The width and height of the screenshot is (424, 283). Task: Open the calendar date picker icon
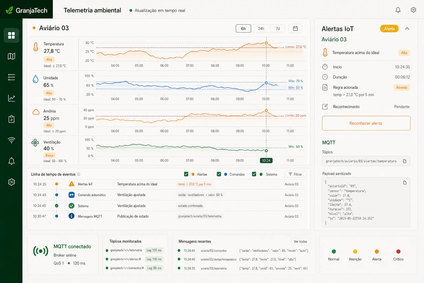point(295,28)
